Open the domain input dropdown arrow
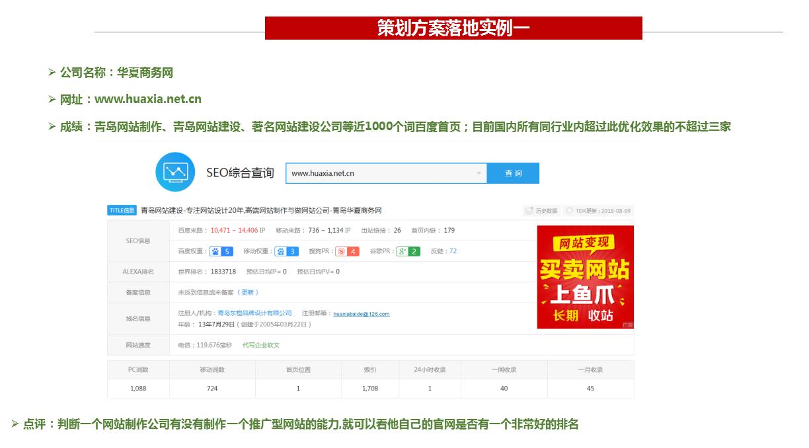The image size is (809, 448). 479,174
